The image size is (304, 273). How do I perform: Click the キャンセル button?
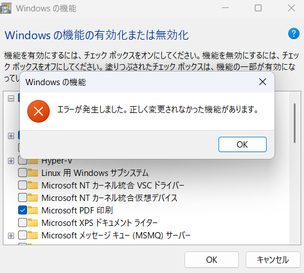(x=273, y=259)
